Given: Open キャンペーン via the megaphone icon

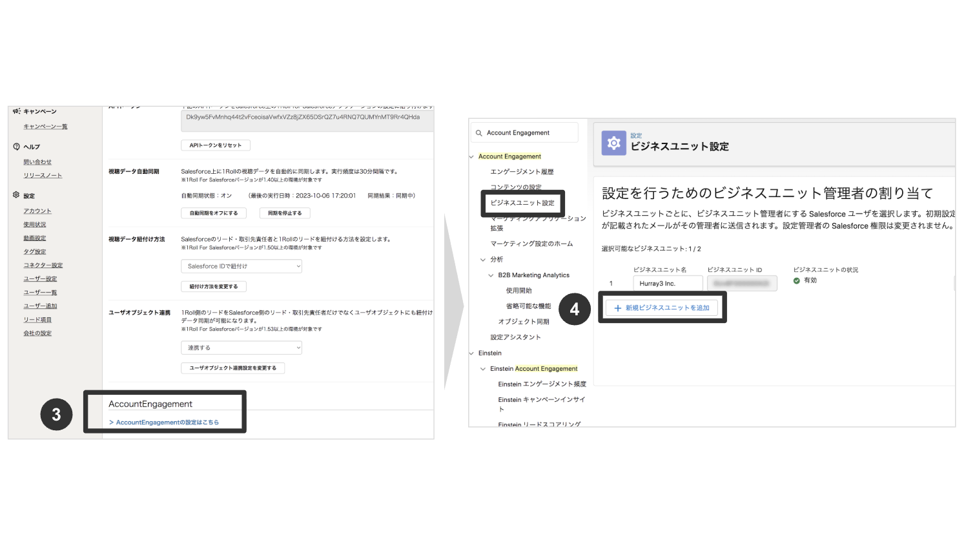Looking at the screenshot, I should [x=16, y=110].
